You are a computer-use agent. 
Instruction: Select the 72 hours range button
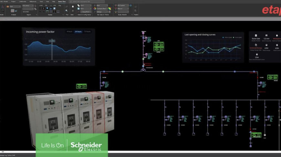[x=87, y=32]
